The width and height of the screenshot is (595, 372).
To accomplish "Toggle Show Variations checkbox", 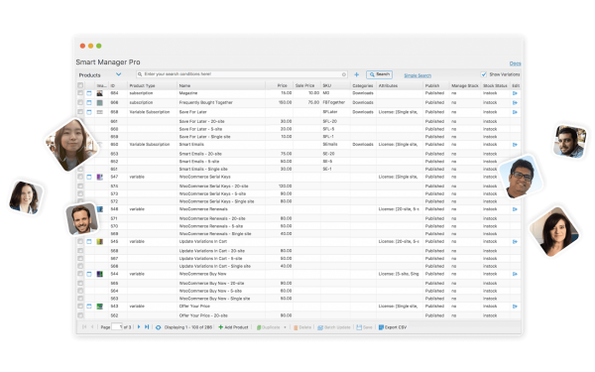I will point(484,74).
